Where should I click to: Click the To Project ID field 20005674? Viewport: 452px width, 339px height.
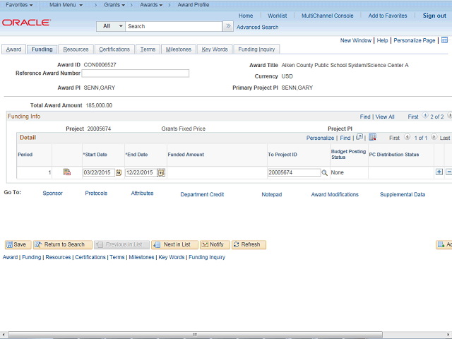click(x=294, y=172)
